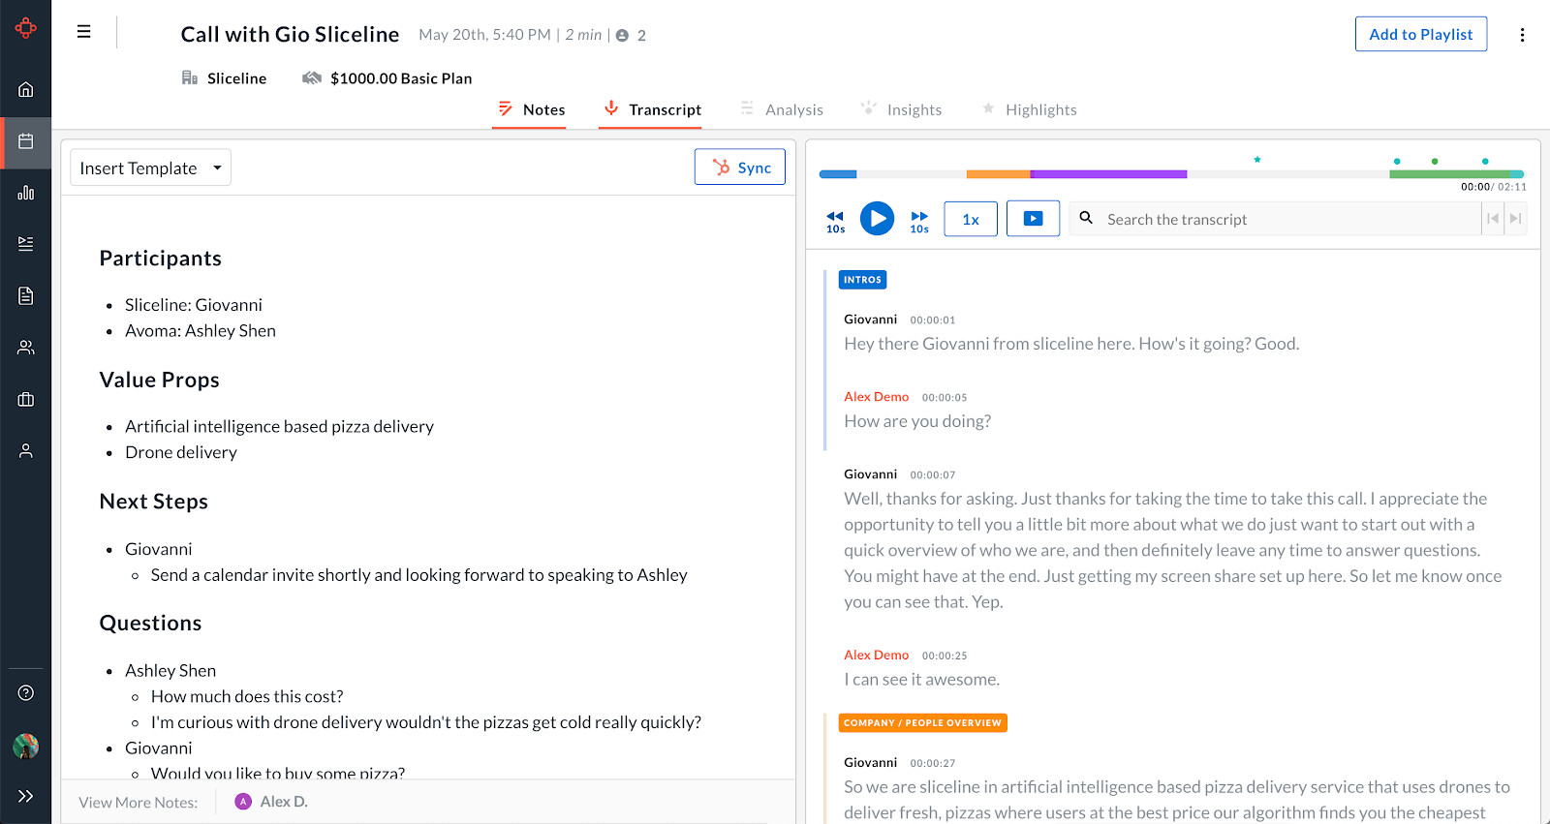The height and width of the screenshot is (824, 1550).
Task: Click the Next Steps heading
Action: (153, 502)
